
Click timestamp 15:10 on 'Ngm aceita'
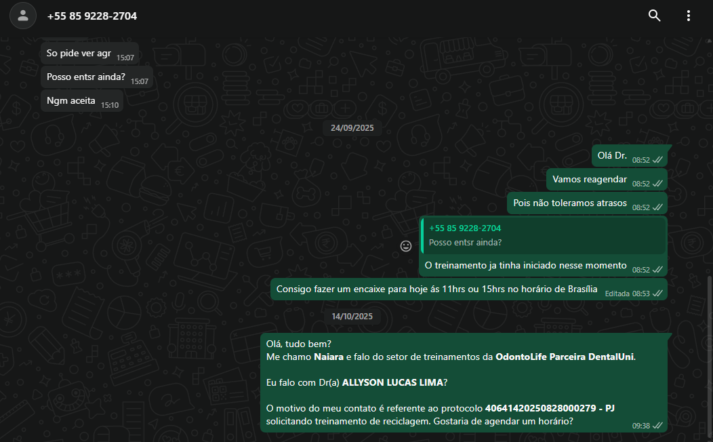coord(110,105)
